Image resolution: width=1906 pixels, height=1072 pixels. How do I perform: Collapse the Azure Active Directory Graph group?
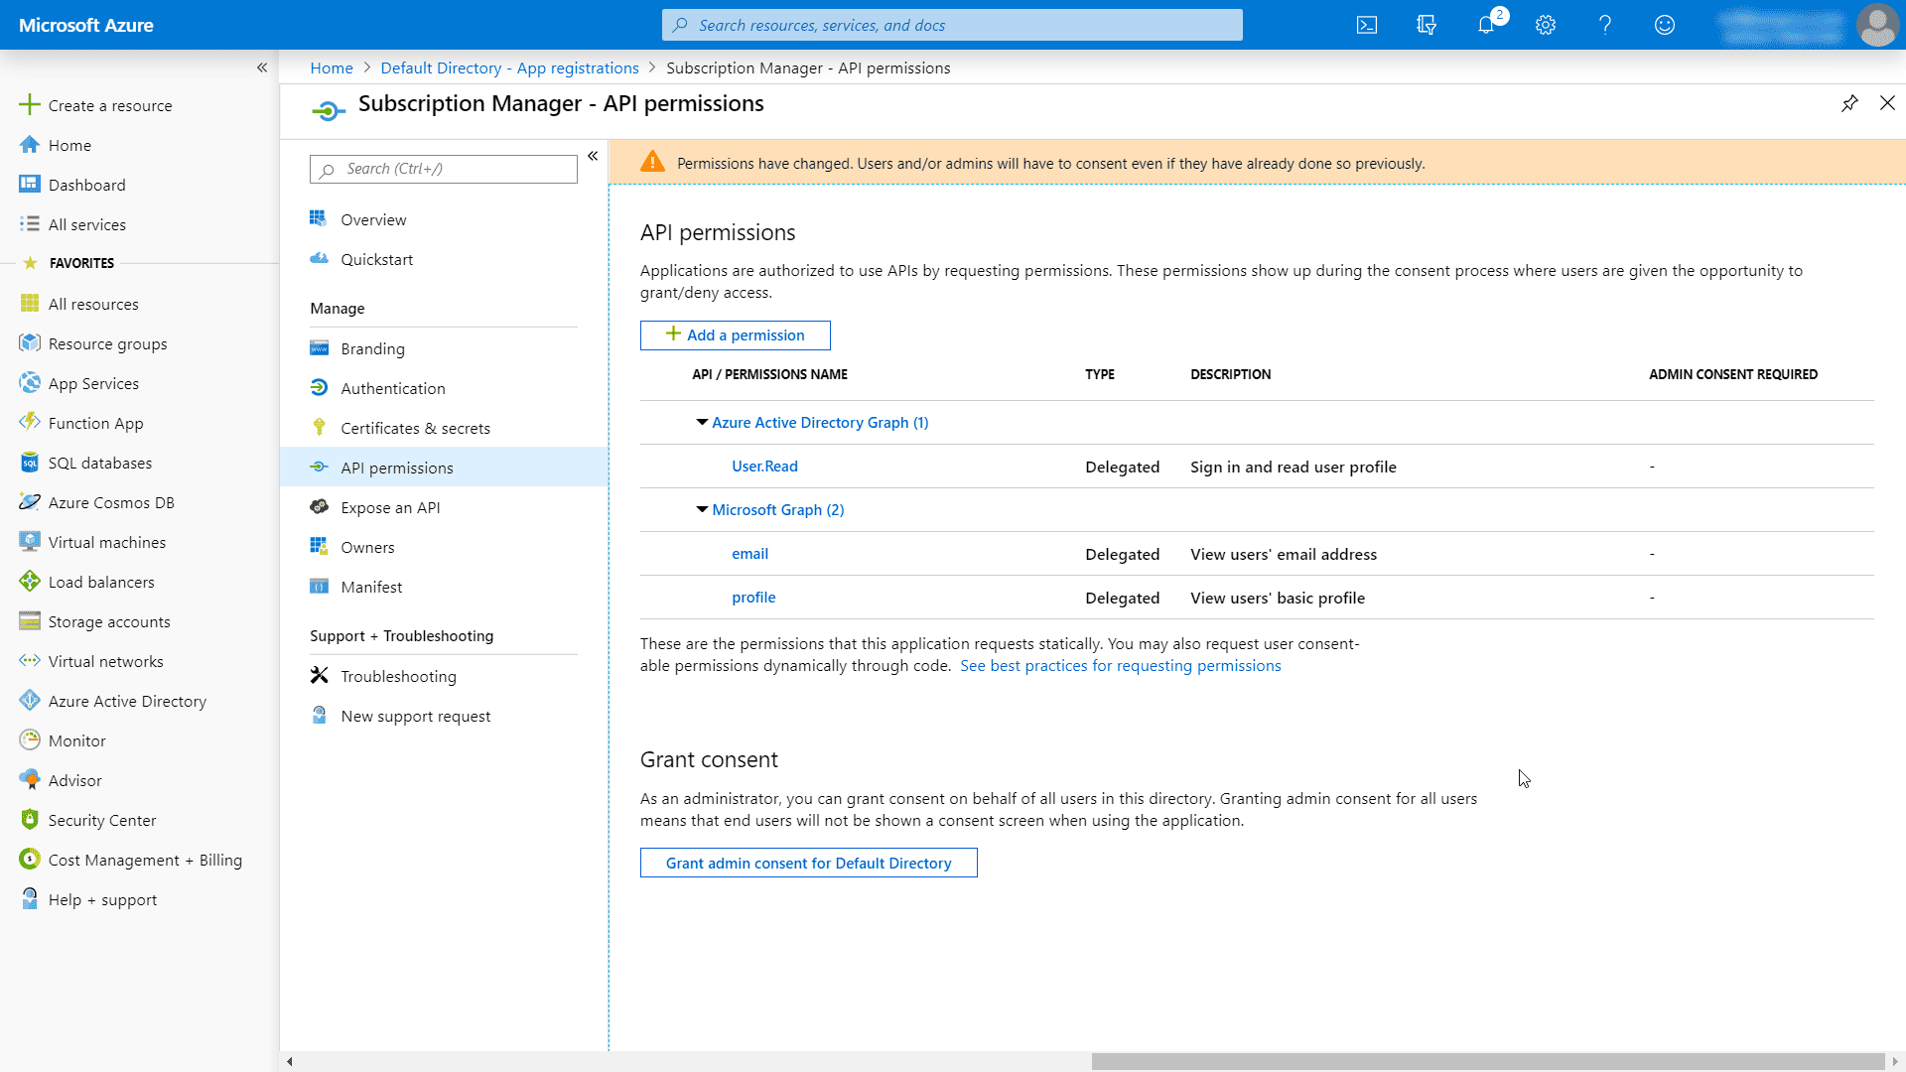coord(702,422)
